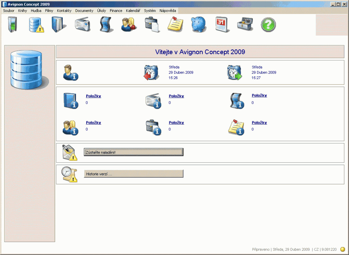Click the contacts info icon
This screenshot has height=255, width=349.
[x=70, y=127]
